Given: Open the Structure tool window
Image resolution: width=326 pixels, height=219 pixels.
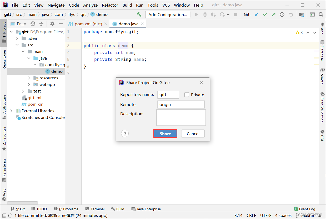Looking at the screenshot, I should click(4, 107).
